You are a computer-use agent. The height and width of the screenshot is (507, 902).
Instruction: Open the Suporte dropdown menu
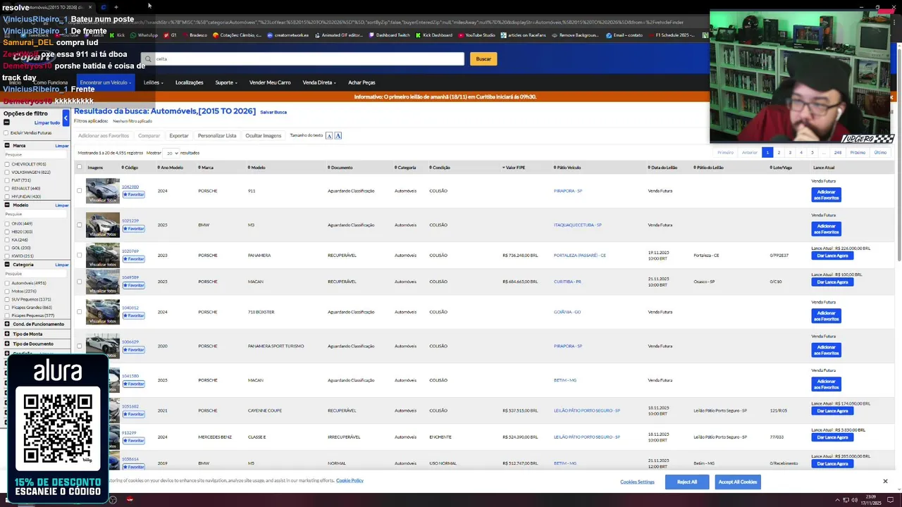pos(226,82)
